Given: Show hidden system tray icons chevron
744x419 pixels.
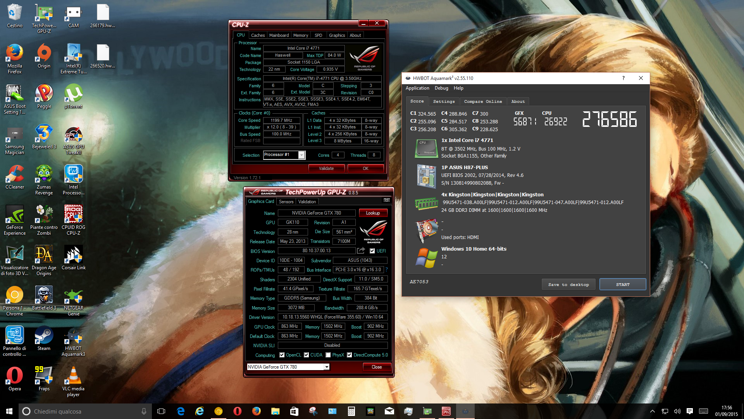Looking at the screenshot, I should [652, 411].
